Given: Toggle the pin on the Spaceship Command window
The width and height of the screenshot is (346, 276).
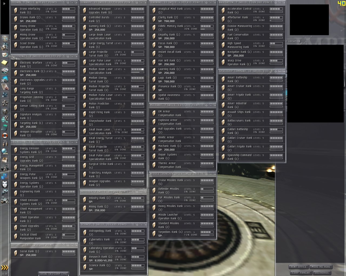Looking at the screenshot, I should (x=272, y=71).
